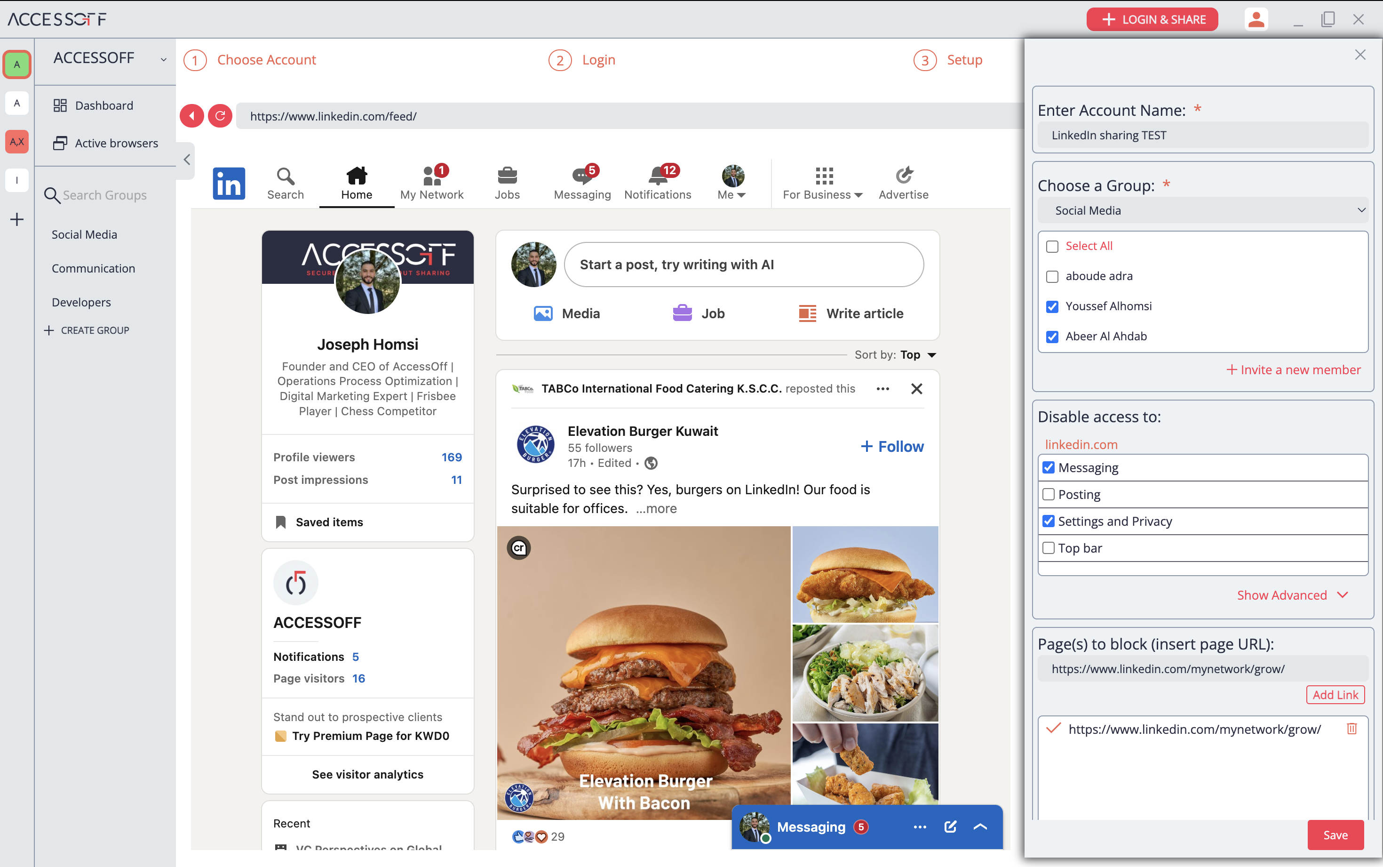Screen dimensions: 1383x867
Task: Click CREATE GROUP
Action: pos(87,330)
